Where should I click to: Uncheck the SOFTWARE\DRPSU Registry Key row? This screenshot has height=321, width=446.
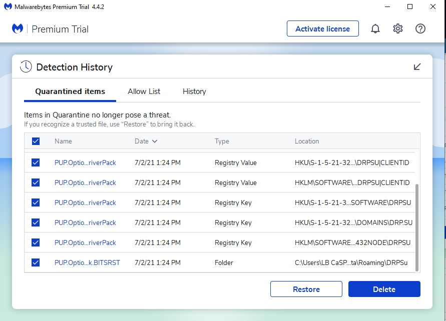36,202
